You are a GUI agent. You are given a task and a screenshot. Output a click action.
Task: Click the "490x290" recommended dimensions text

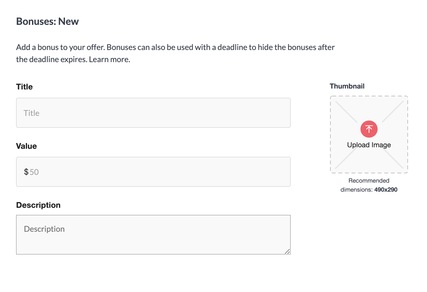tap(386, 189)
